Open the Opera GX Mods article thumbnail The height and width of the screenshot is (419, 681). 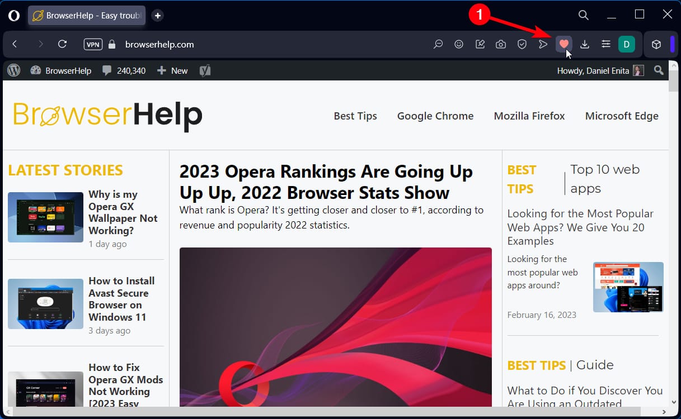45,389
